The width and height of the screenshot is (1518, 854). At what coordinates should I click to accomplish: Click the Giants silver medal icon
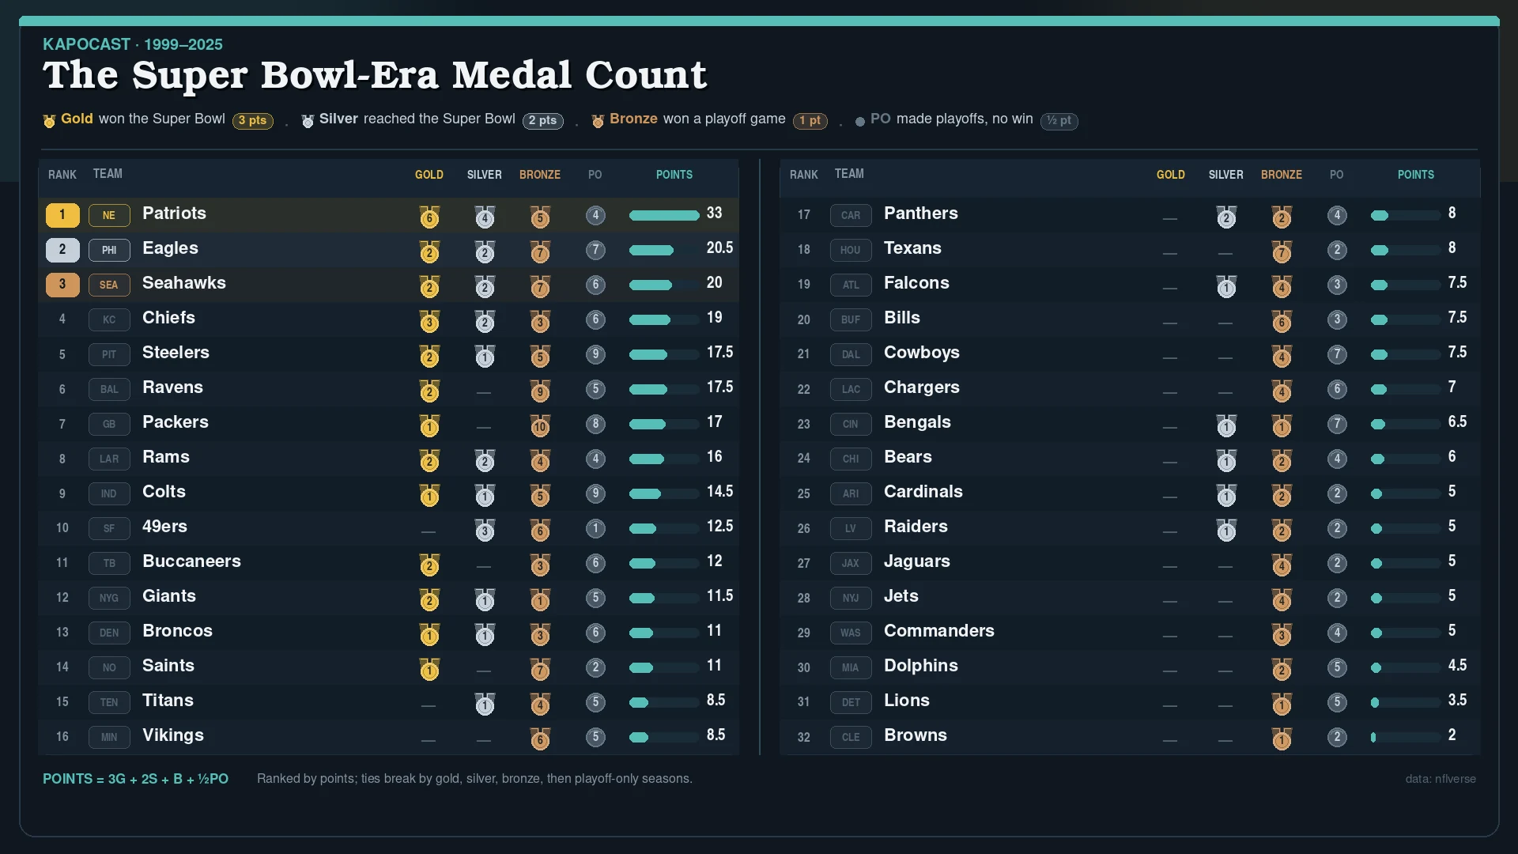tap(485, 599)
